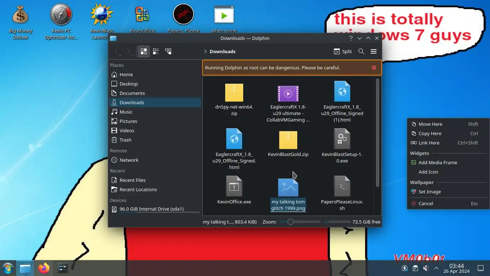Click the show desktop button on taskbar
This screenshot has height=276, width=490.
coord(480,268)
